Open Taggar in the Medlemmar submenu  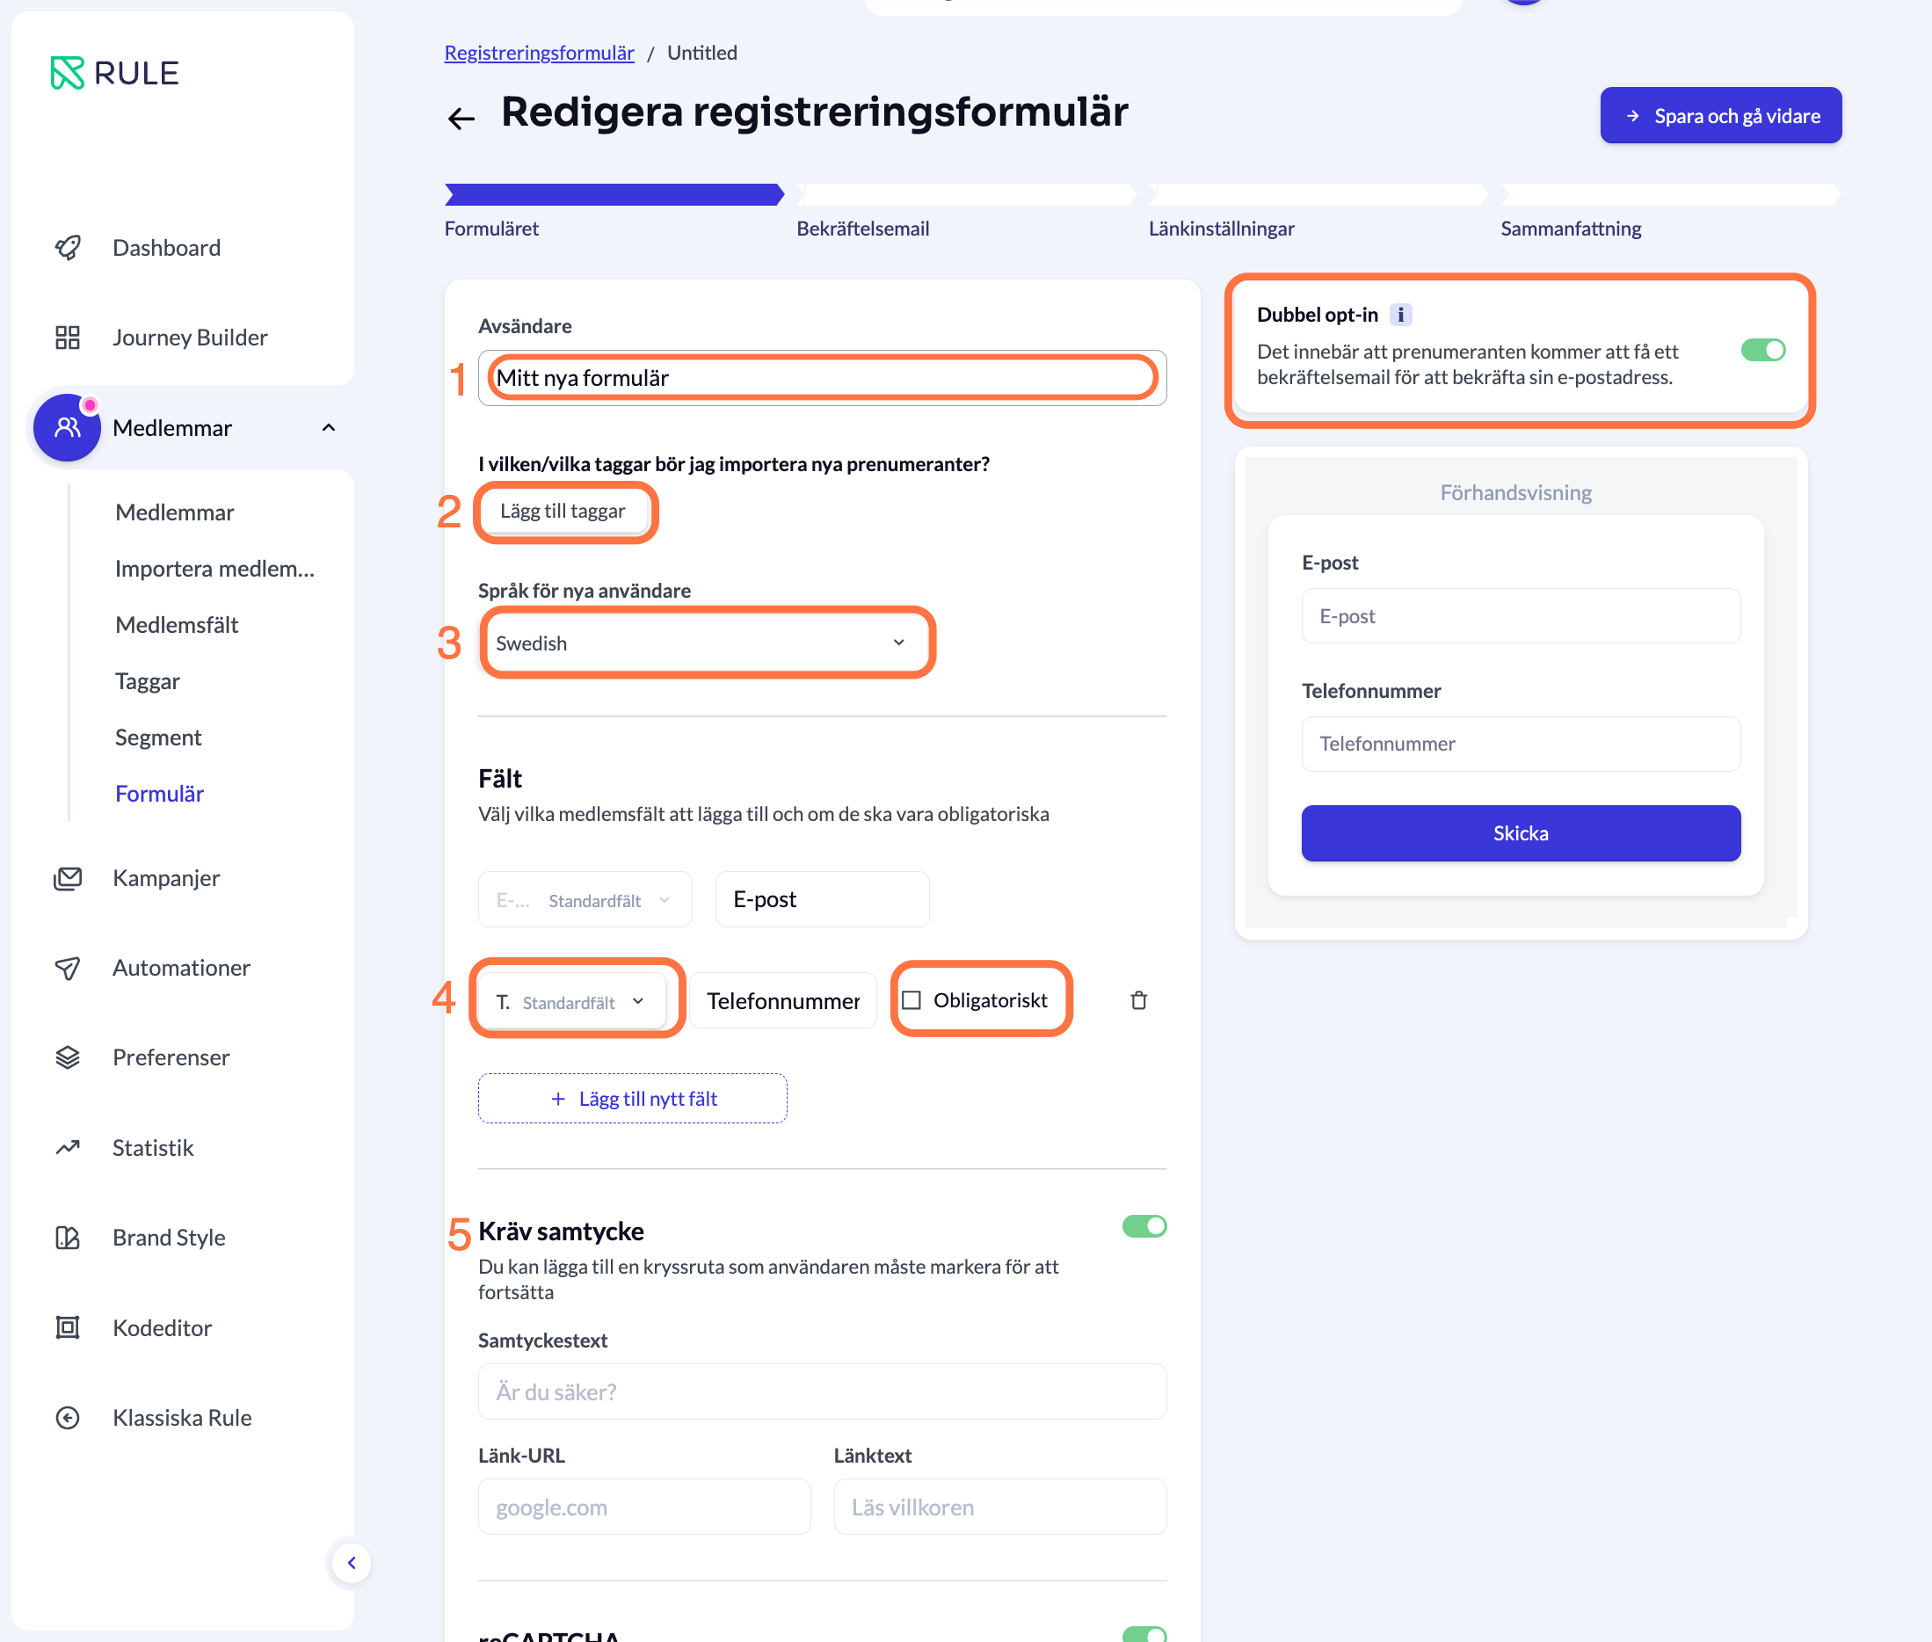(148, 681)
